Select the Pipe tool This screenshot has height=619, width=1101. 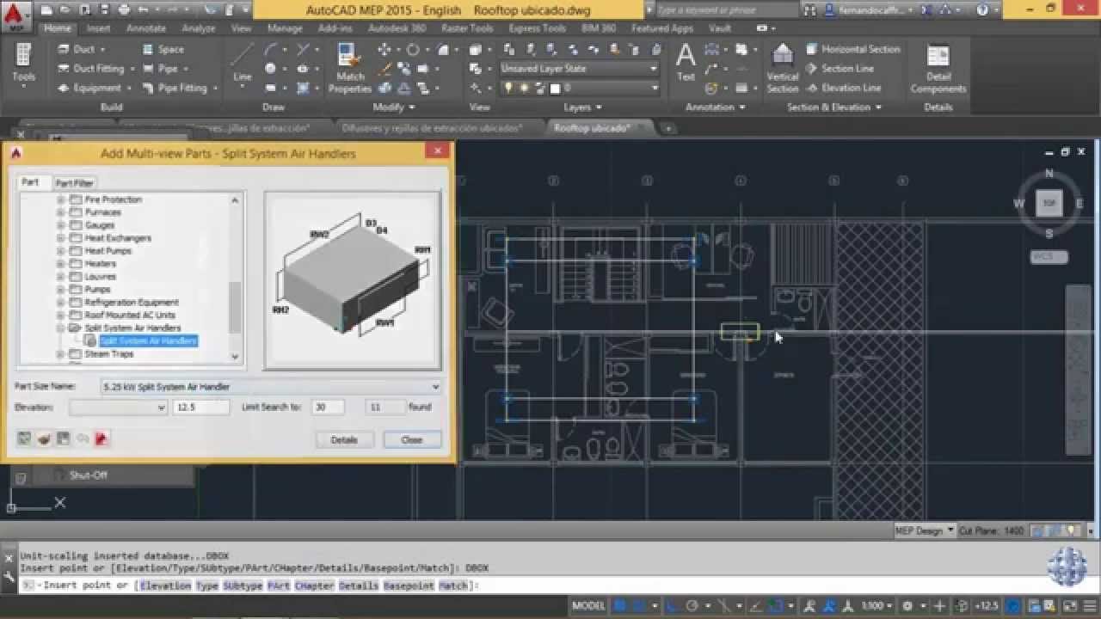(166, 69)
